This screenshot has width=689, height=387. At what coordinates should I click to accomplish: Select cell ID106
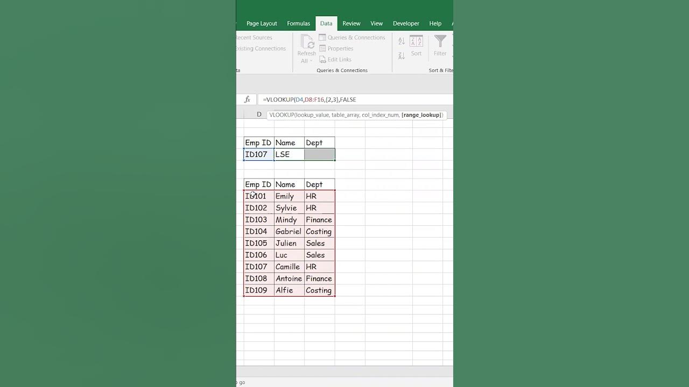[259, 255]
